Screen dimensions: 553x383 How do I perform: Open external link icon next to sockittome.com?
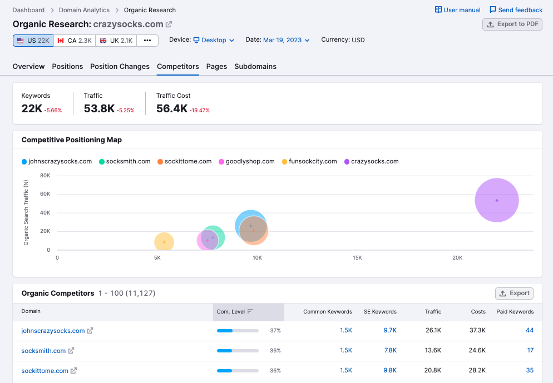73,371
